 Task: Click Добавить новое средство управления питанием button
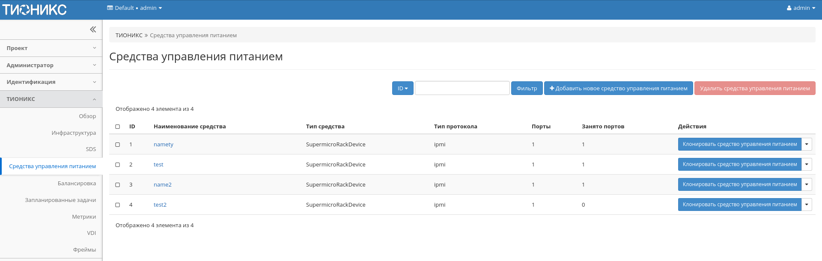618,89
